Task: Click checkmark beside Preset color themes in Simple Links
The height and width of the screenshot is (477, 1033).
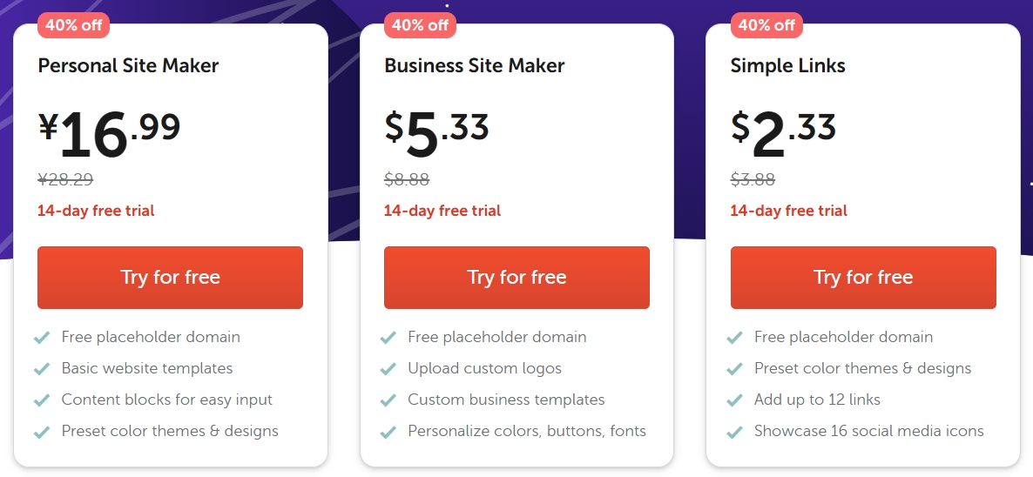Action: 734,368
